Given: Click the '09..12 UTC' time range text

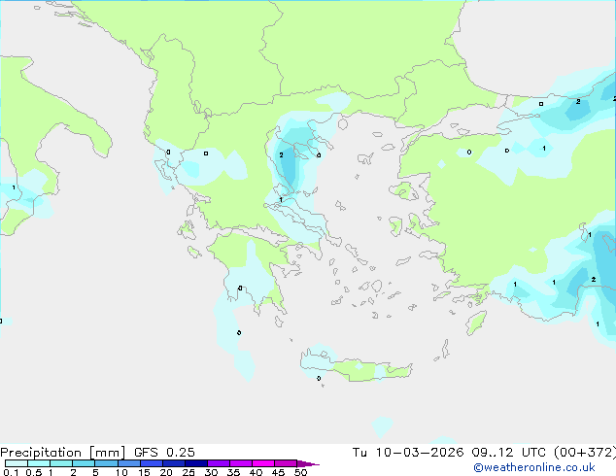Looking at the screenshot, I should (x=509, y=453).
